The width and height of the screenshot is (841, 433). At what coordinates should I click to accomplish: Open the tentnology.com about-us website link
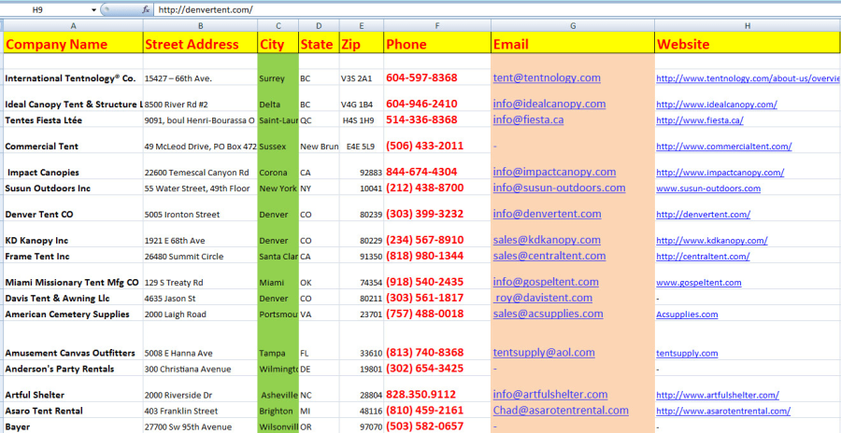(x=748, y=78)
